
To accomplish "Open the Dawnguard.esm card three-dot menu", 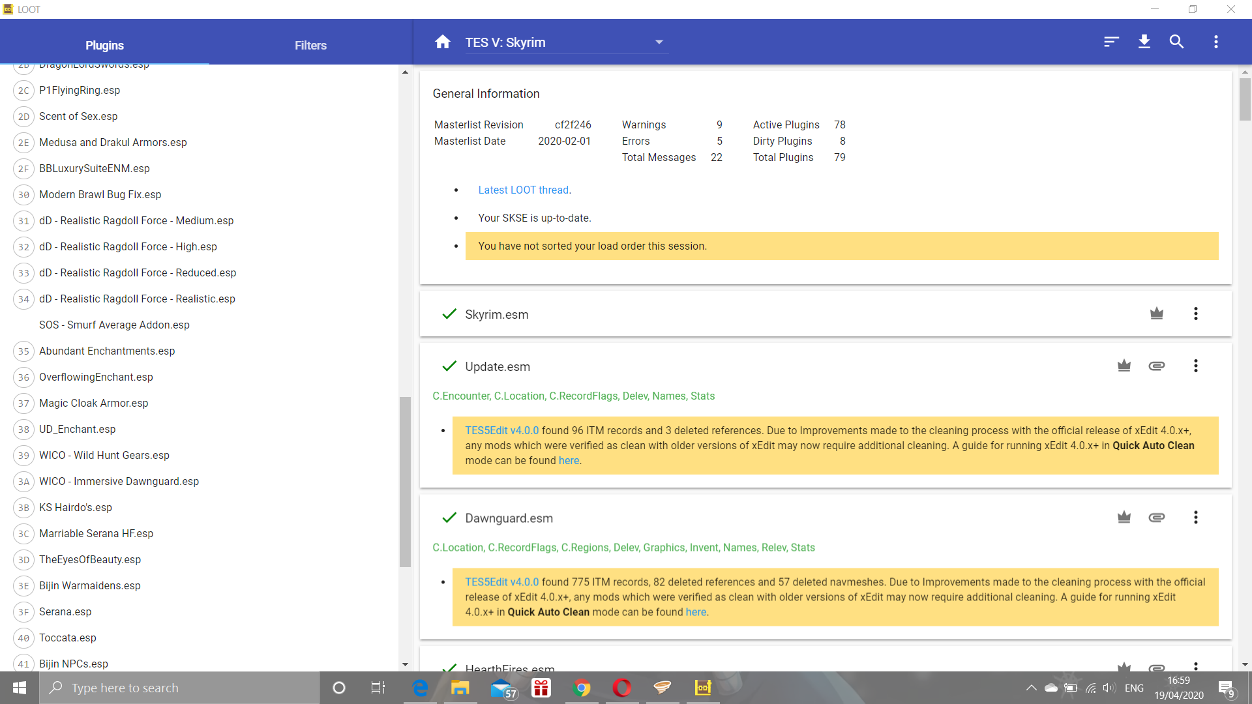I will click(1196, 518).
